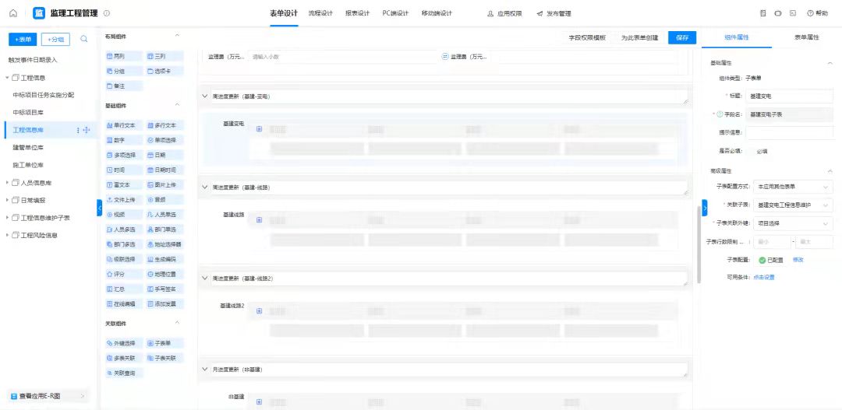Select the 日期时间 datetime component
Image resolution: width=842 pixels, height=410 pixels.
pyautogui.click(x=165, y=170)
